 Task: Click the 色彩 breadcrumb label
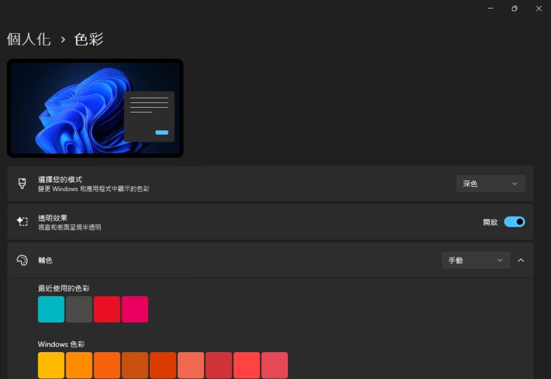click(88, 39)
